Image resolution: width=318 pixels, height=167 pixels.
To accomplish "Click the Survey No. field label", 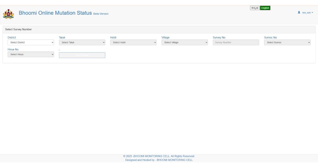I will tap(219, 38).
